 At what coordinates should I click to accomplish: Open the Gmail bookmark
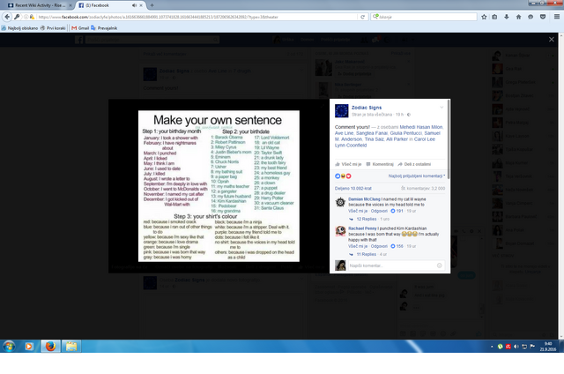point(80,28)
